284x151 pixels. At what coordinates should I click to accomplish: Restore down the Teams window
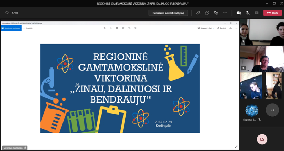(274, 4)
